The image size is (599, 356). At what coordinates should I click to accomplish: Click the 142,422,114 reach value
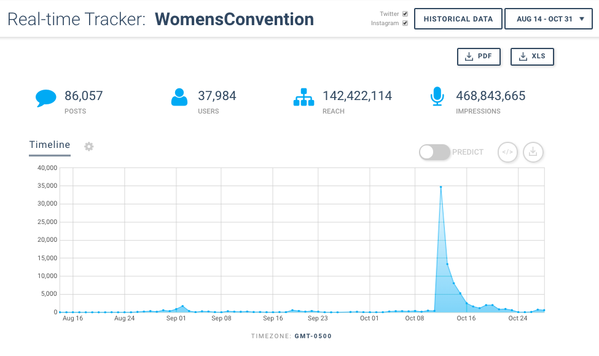357,96
